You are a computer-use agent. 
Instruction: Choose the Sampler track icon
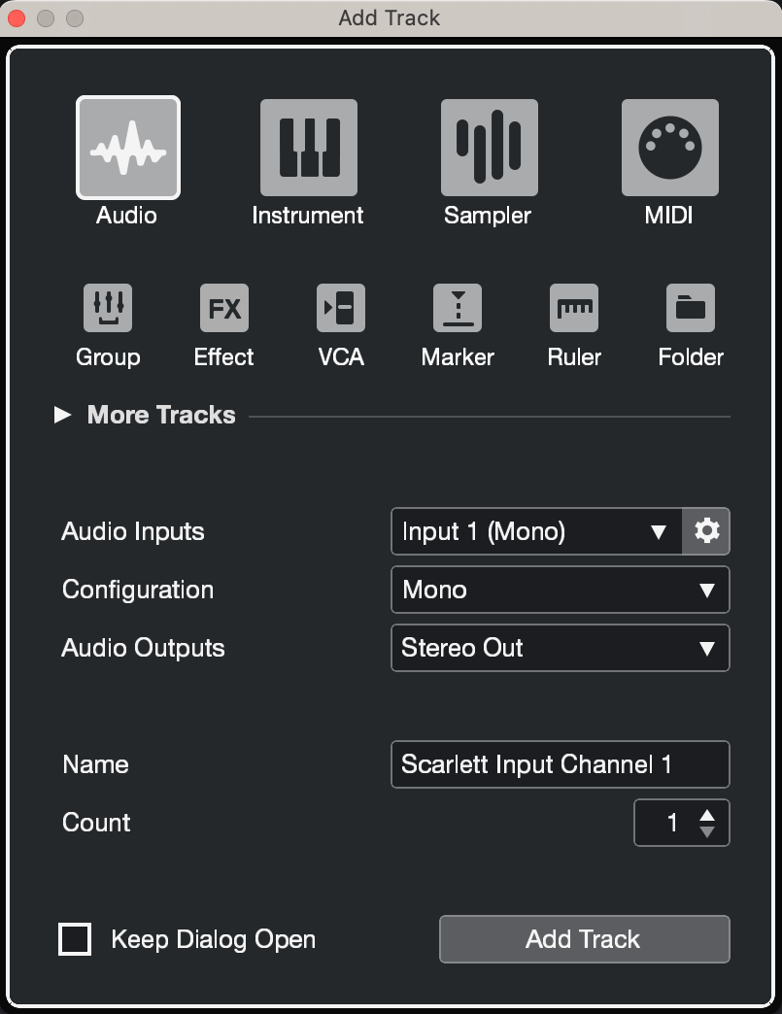click(489, 148)
